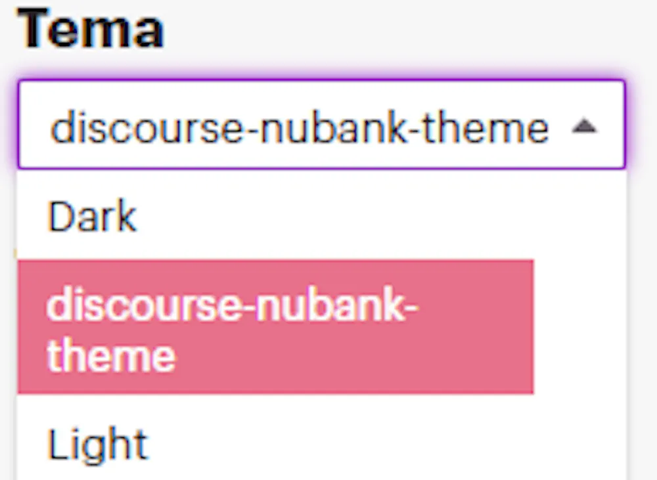Screen dimensions: 657x480
Task: Click the caret arrow in Tema dropdown
Action: pyautogui.click(x=584, y=127)
